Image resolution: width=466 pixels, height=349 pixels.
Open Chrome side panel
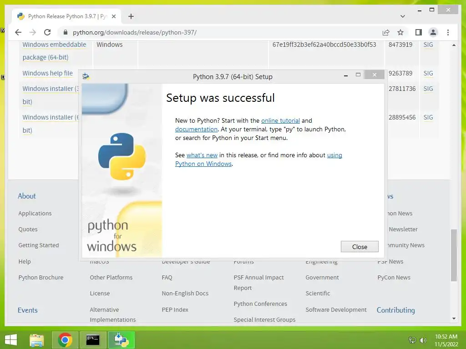click(419, 32)
